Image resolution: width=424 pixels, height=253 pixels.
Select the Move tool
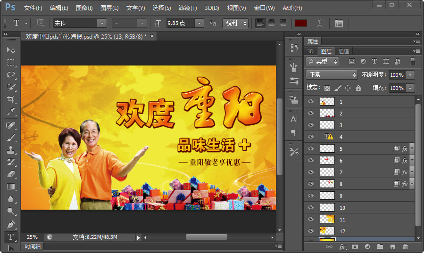click(10, 50)
